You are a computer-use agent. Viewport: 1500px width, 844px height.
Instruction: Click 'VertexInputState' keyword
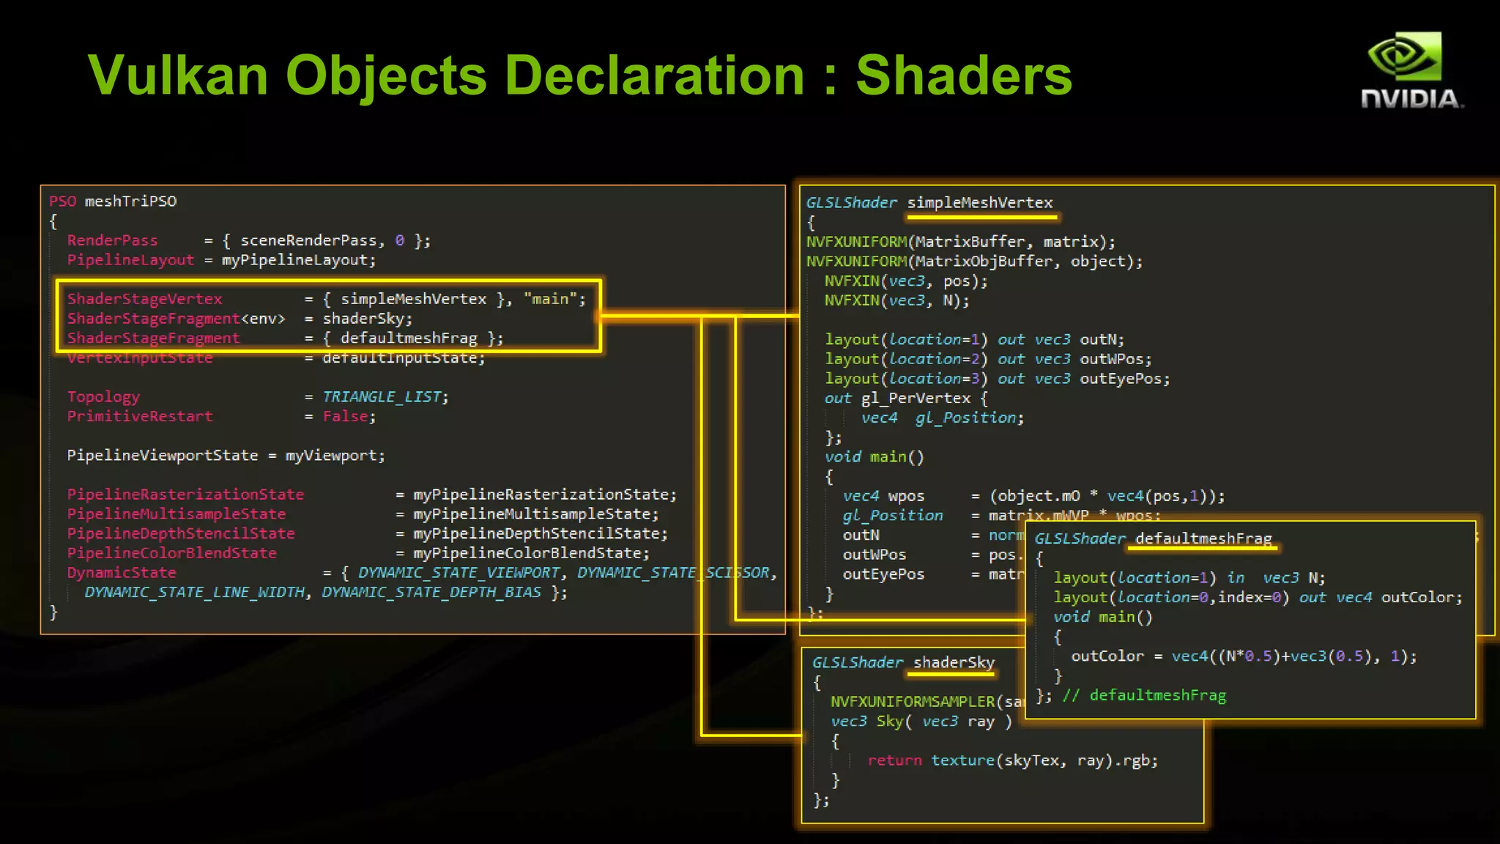point(140,358)
